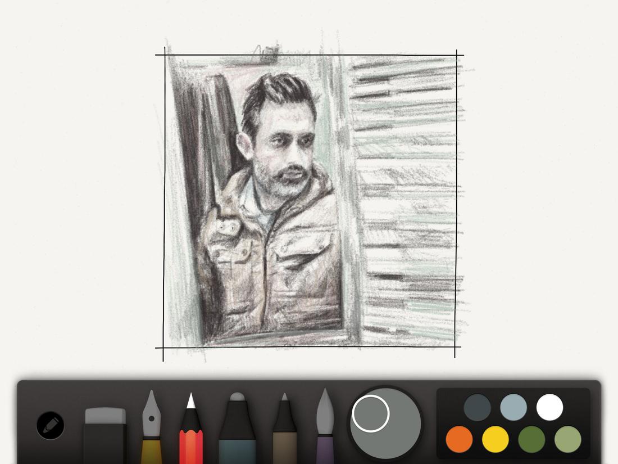Open the color mixer dial

coord(385,425)
